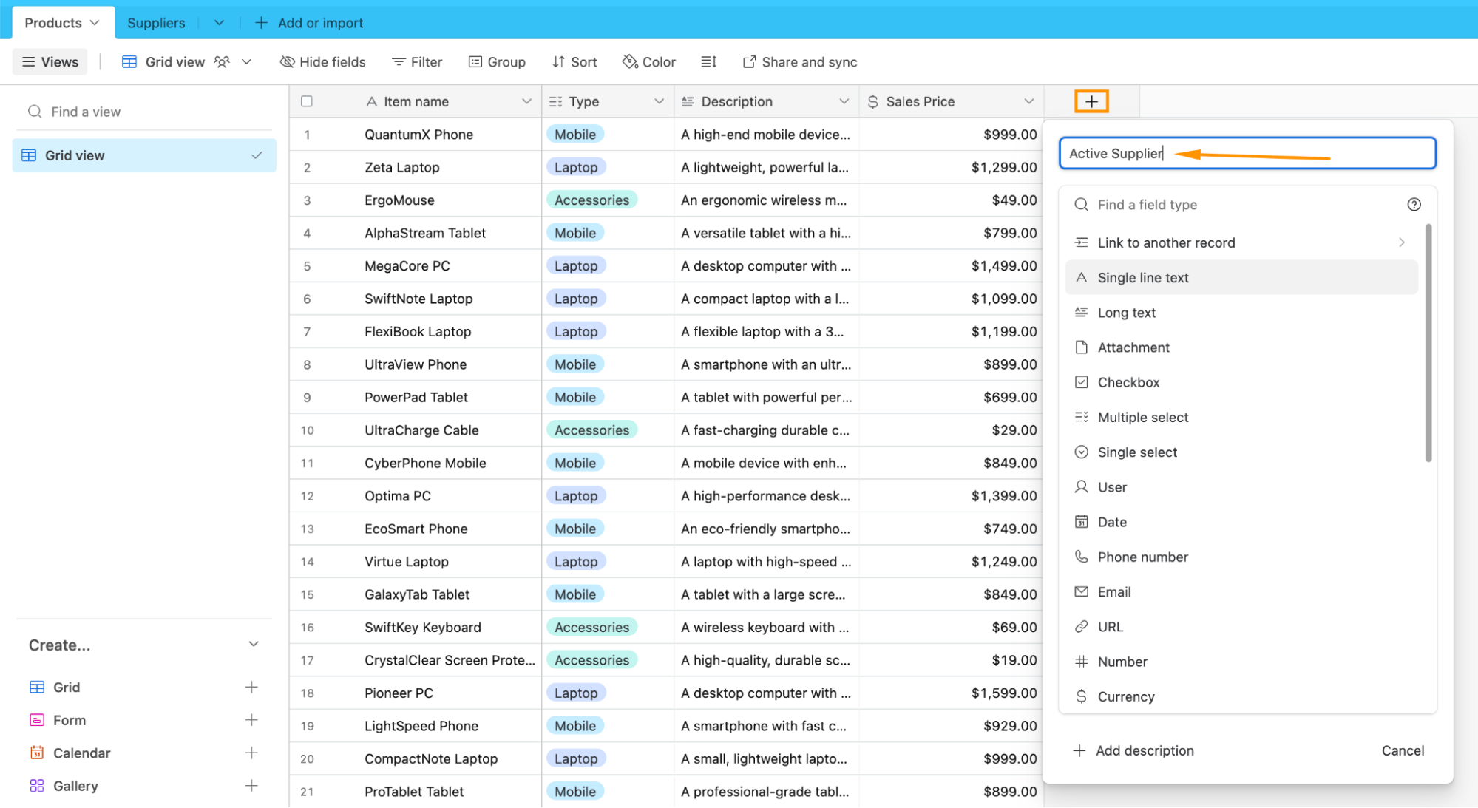This screenshot has width=1478, height=808.
Task: Select the Long text field type
Action: point(1241,313)
